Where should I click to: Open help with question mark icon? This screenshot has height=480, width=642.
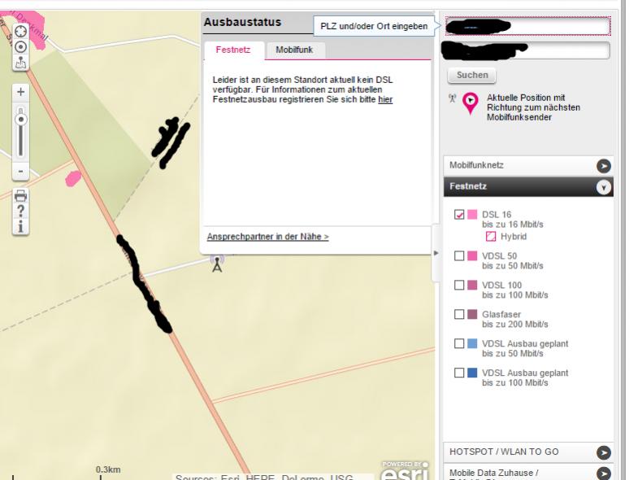pos(20,211)
